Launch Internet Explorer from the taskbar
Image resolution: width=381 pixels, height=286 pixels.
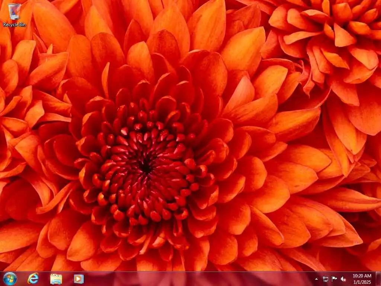pyautogui.click(x=33, y=279)
